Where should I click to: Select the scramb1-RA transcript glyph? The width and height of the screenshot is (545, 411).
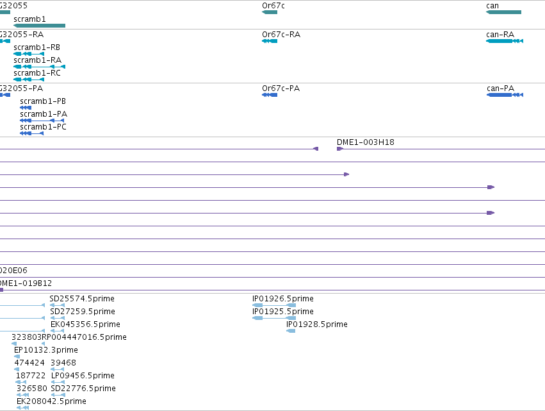pos(39,67)
